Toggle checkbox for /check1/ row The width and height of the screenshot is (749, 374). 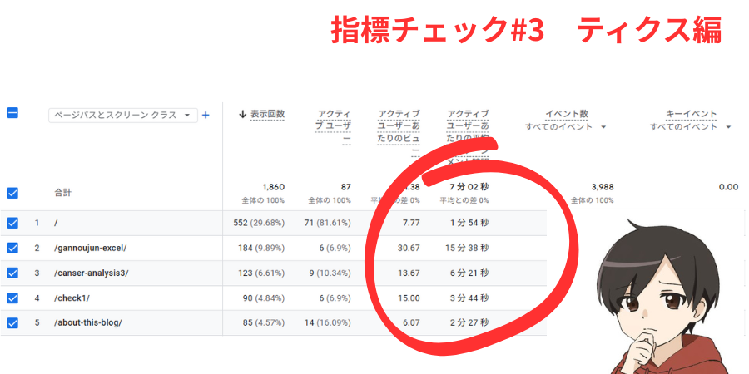coord(12,298)
